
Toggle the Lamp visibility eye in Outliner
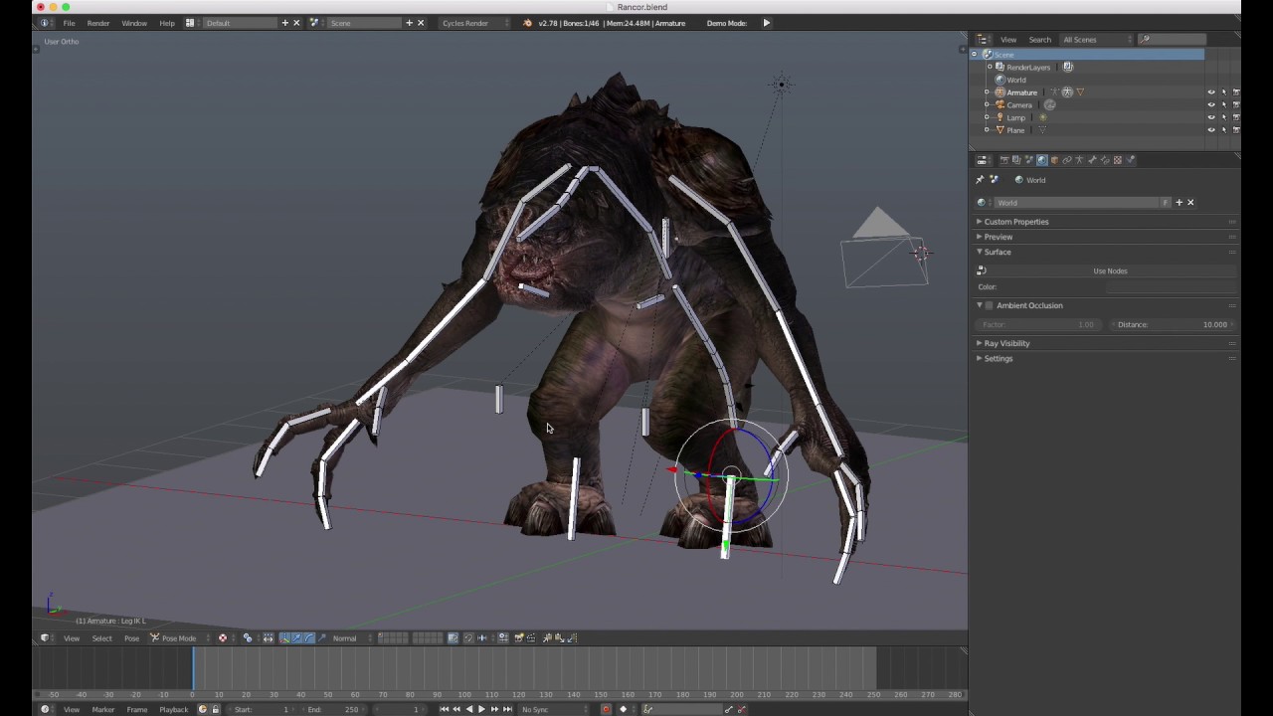pos(1211,117)
